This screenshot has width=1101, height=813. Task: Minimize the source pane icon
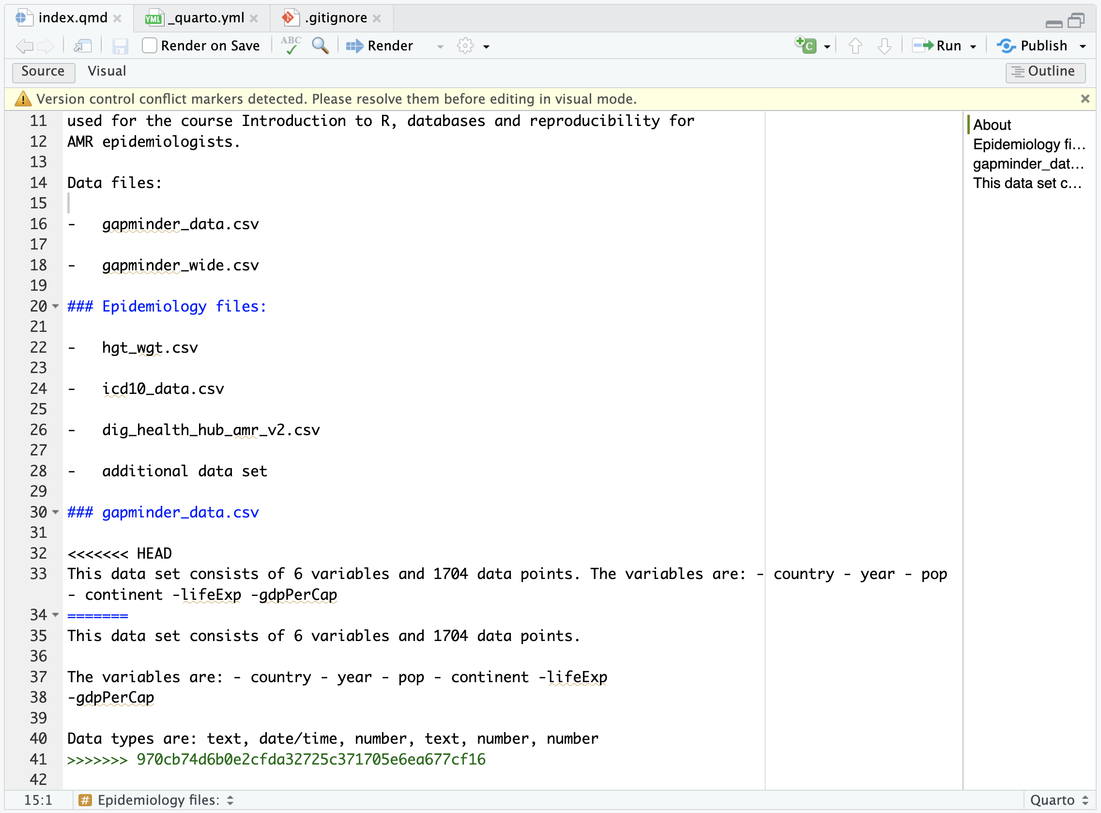coord(1054,23)
